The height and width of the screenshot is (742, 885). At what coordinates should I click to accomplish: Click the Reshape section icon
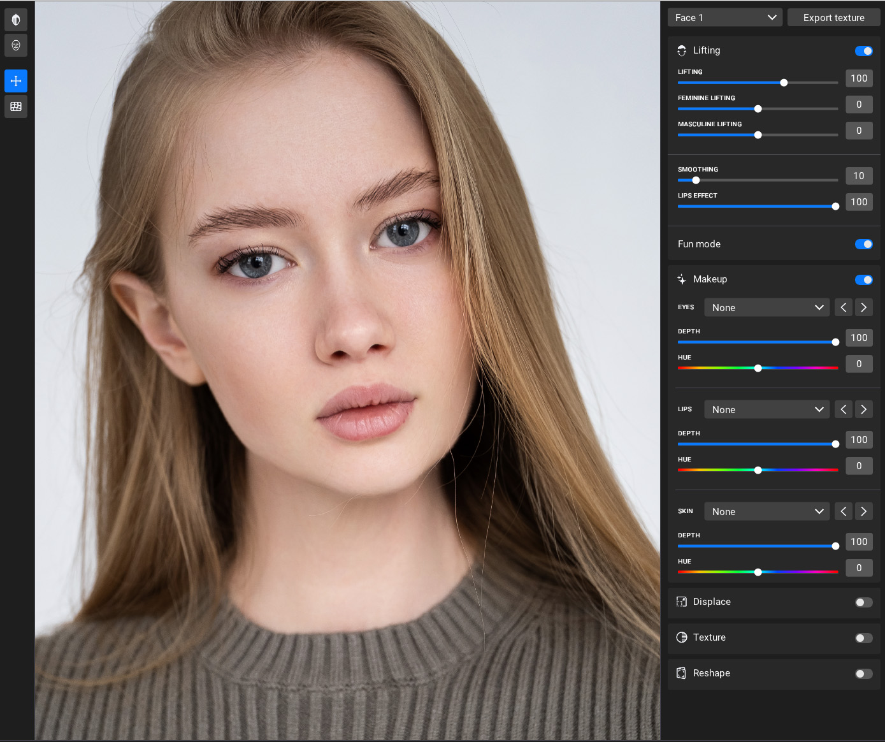pyautogui.click(x=682, y=673)
